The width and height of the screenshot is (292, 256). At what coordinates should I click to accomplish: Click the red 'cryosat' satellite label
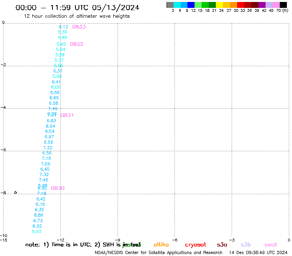(x=196, y=245)
